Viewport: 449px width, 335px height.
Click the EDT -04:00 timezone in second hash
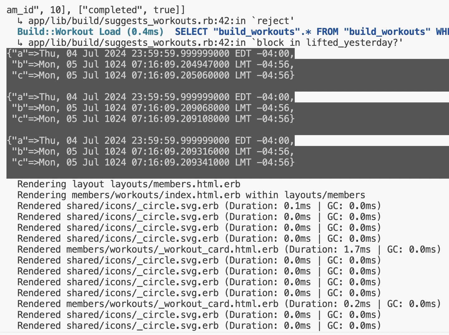coord(264,97)
